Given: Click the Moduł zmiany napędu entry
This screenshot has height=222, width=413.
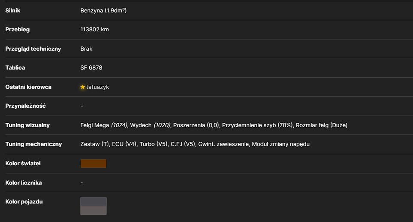Looking at the screenshot, I should click(281, 144).
